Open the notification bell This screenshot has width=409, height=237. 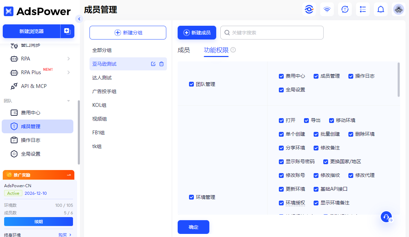(x=381, y=10)
